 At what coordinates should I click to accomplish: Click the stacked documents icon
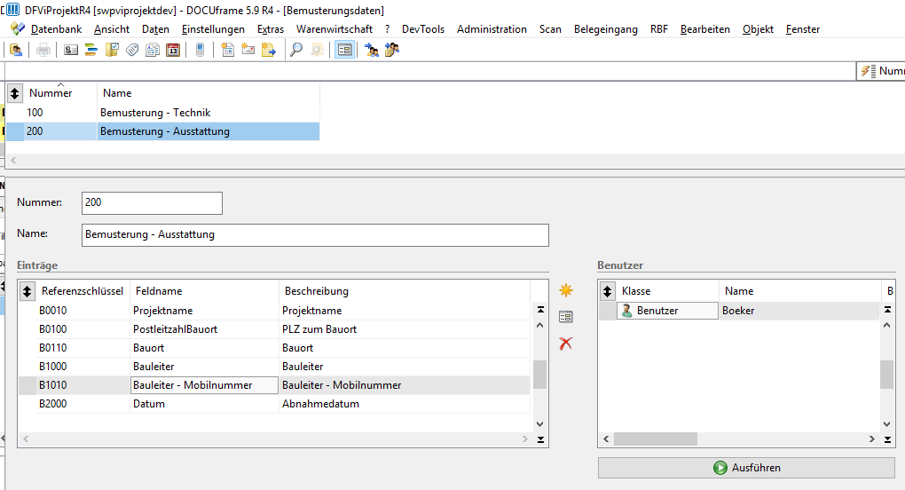tap(153, 51)
